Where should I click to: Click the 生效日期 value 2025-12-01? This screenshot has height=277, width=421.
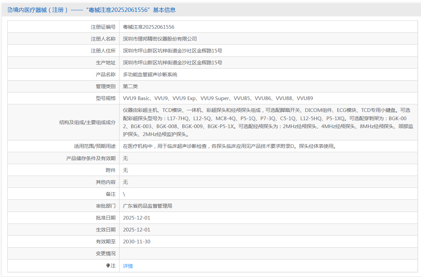[x=137, y=230]
